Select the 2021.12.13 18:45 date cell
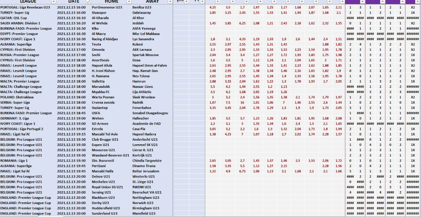Screen dimensions: 421x217 (x=71, y=113)
